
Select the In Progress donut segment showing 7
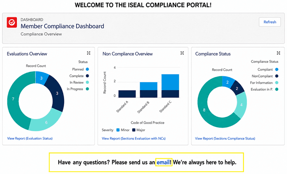pos(13,99)
